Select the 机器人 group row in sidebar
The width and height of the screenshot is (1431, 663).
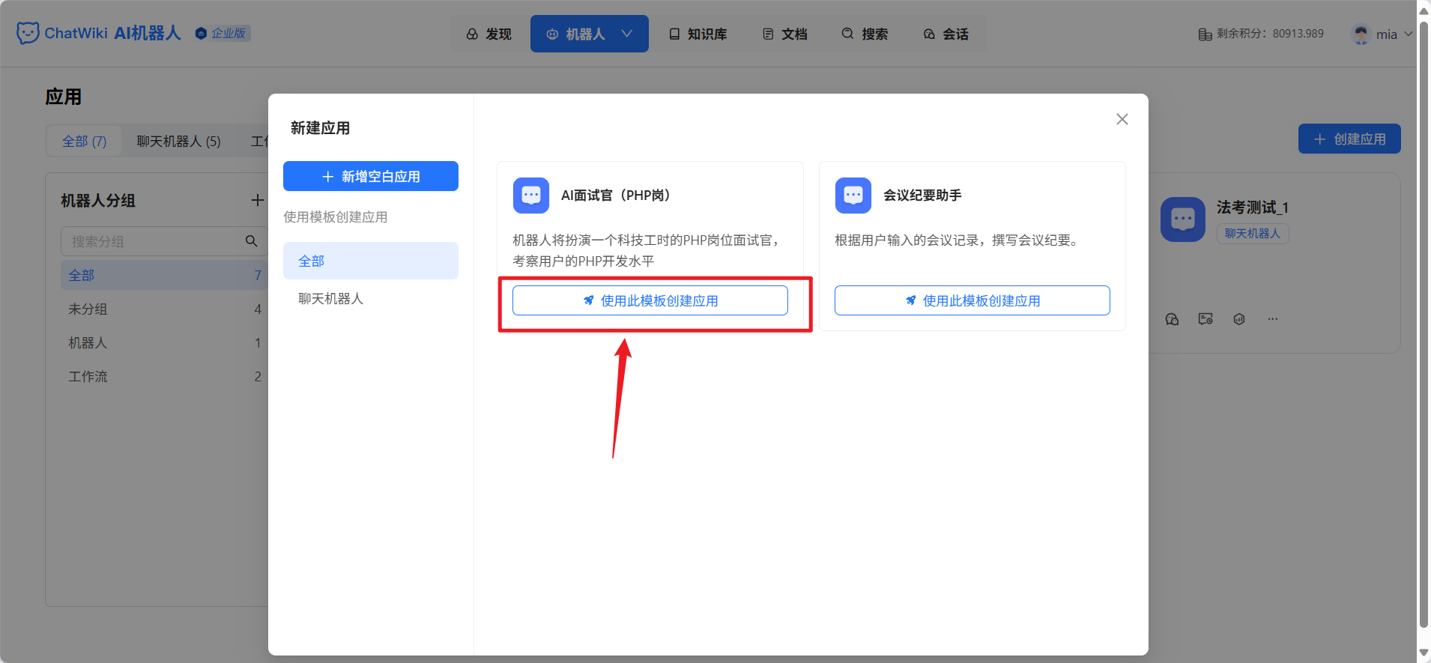pyautogui.click(x=164, y=342)
